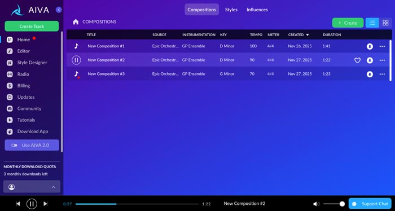Image resolution: width=395 pixels, height=211 pixels.
Task: Open the Billing page
Action: point(24,86)
